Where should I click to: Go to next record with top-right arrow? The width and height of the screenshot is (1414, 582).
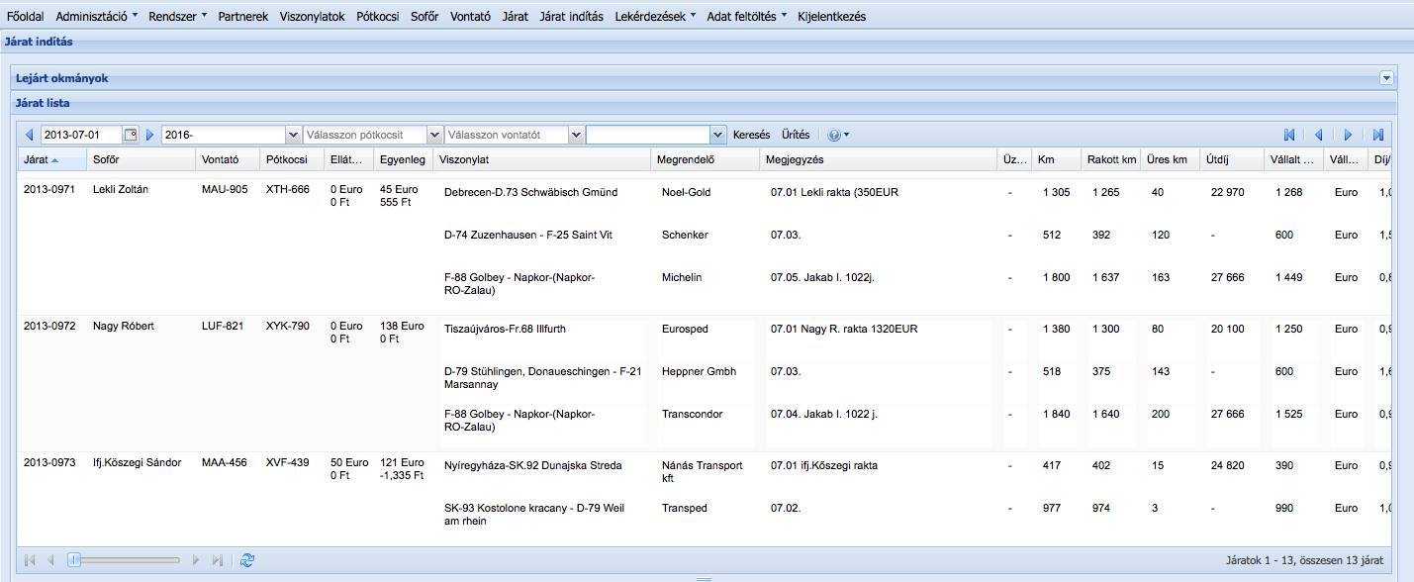pyautogui.click(x=1348, y=135)
